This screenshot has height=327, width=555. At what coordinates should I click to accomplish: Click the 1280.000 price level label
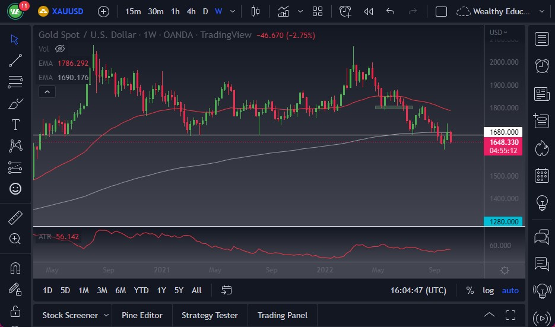504,221
